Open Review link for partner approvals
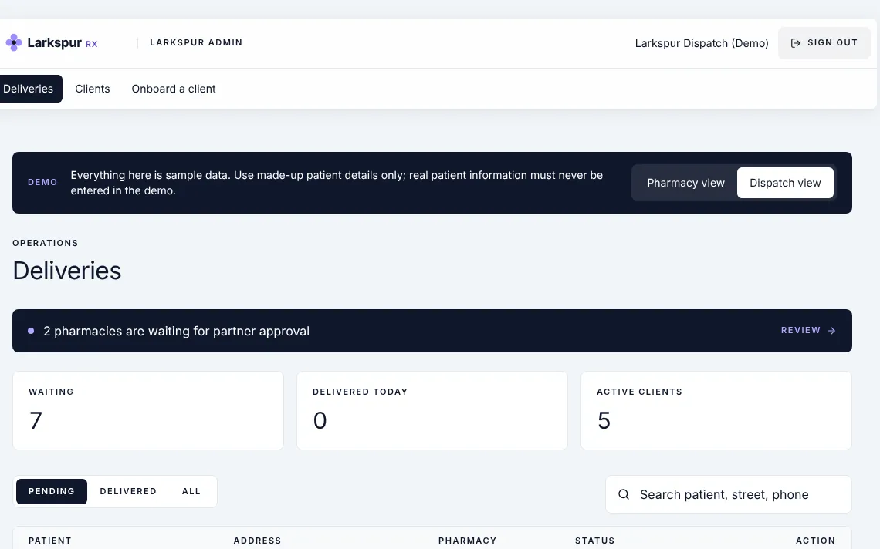This screenshot has width=880, height=549. (808, 330)
